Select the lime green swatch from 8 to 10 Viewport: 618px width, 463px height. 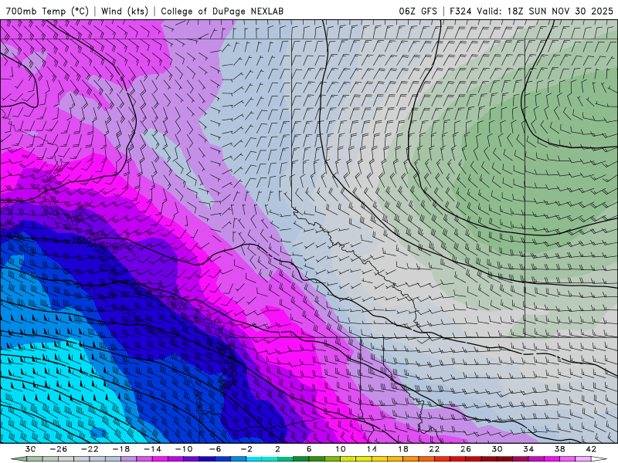[332, 459]
